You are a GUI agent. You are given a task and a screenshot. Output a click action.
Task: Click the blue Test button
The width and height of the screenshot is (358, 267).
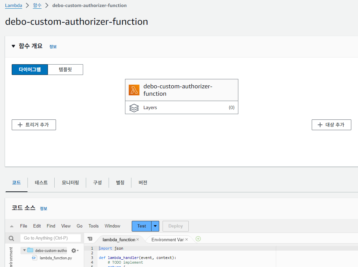coord(141,226)
